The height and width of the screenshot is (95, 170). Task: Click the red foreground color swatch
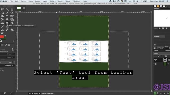[2, 37]
